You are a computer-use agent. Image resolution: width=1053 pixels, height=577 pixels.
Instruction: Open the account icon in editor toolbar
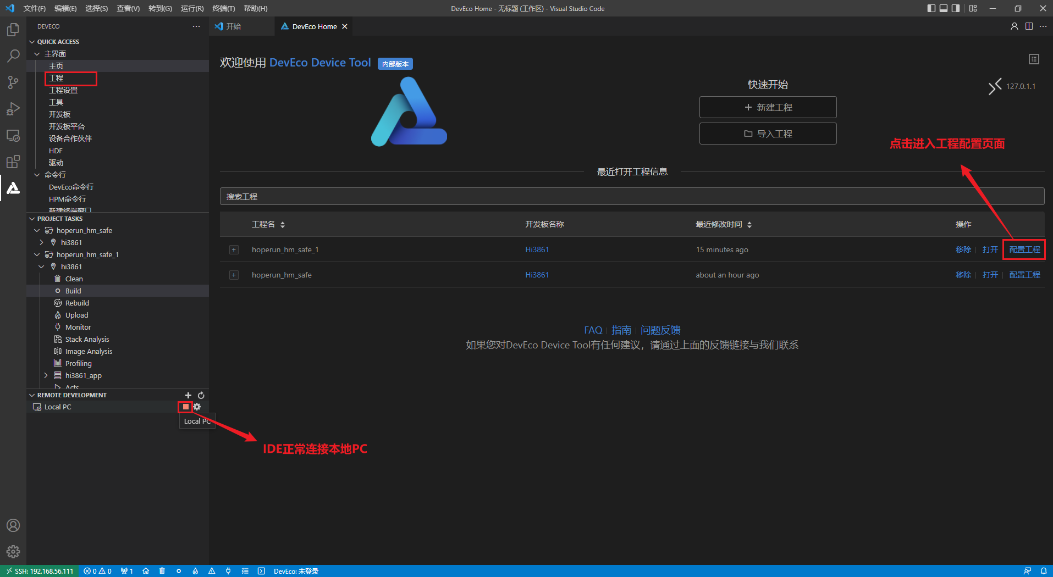point(1015,26)
